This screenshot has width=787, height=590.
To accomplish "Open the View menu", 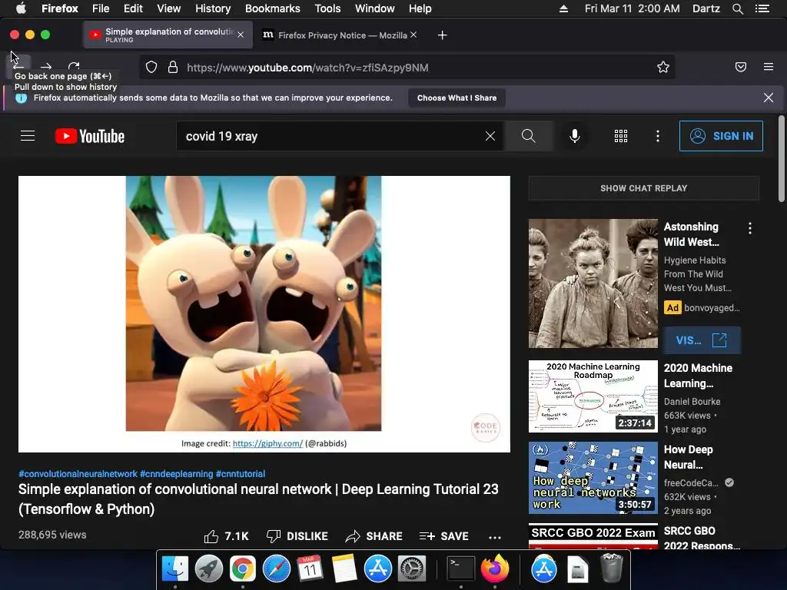I will (168, 8).
